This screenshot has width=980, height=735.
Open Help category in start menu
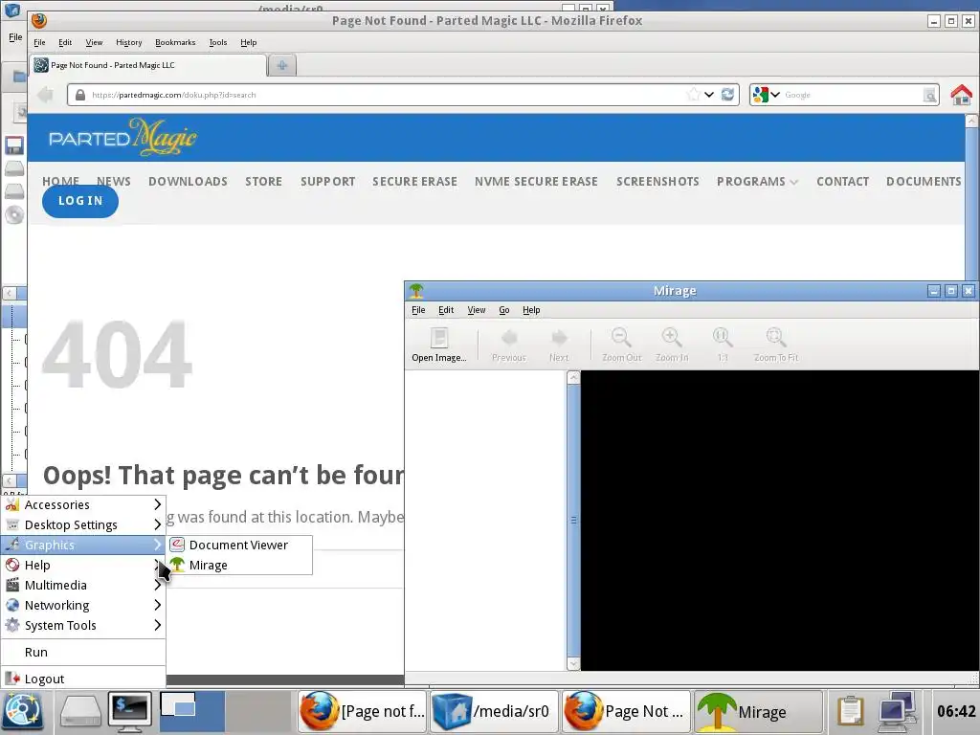tap(83, 565)
